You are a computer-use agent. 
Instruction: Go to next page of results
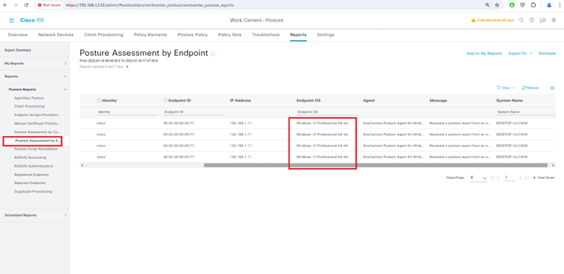pyautogui.click(x=520, y=178)
